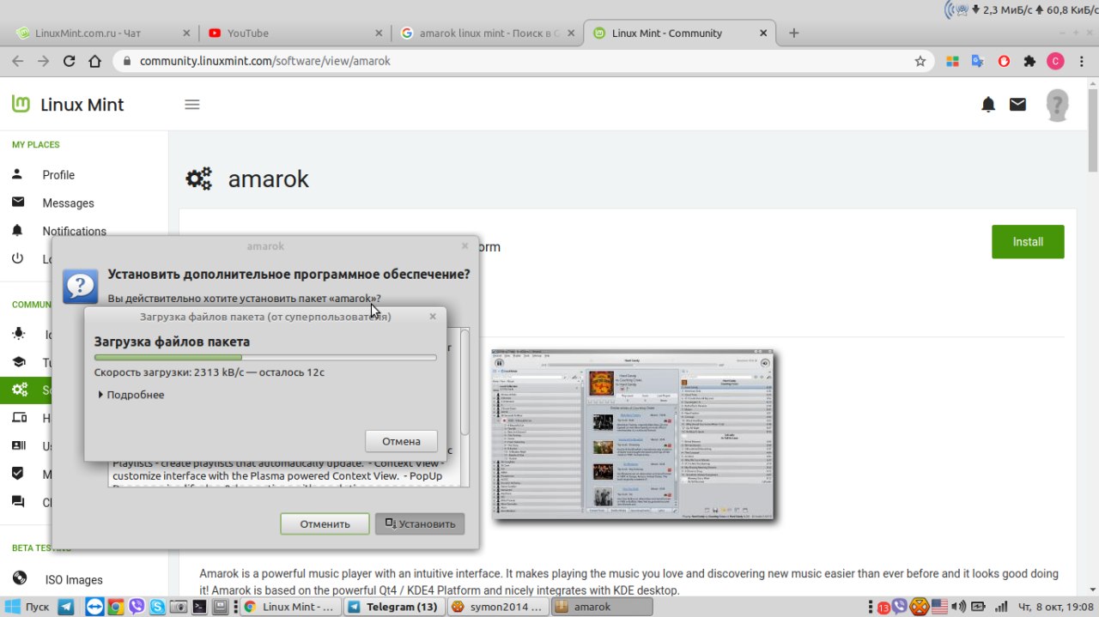1099x617 pixels.
Task: Click the ISO Images disc icon
Action: (19, 578)
